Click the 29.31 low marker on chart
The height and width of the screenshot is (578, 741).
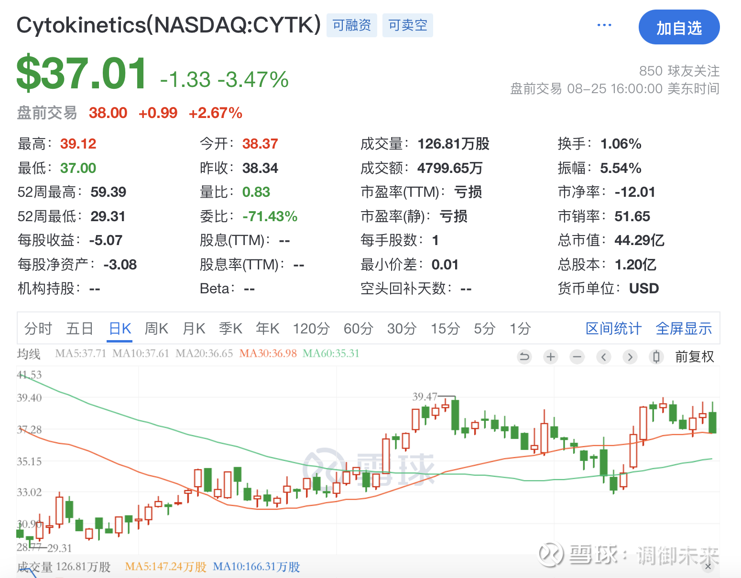tap(59, 548)
